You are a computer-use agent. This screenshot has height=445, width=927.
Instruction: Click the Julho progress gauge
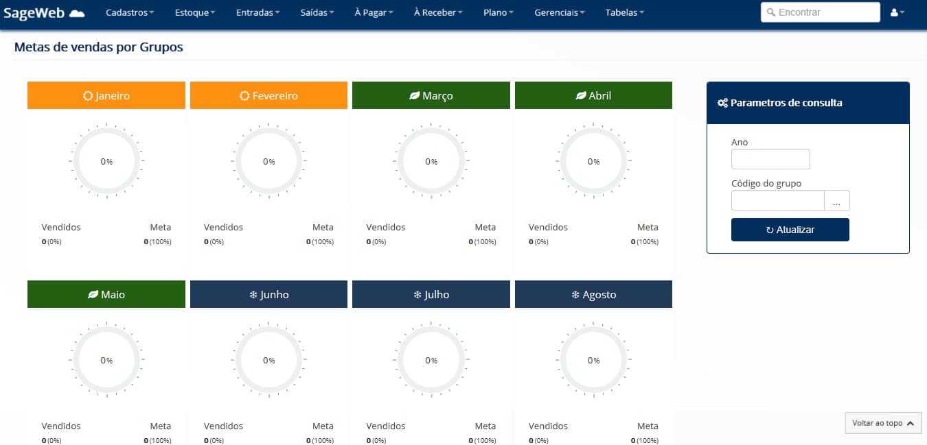click(x=431, y=361)
